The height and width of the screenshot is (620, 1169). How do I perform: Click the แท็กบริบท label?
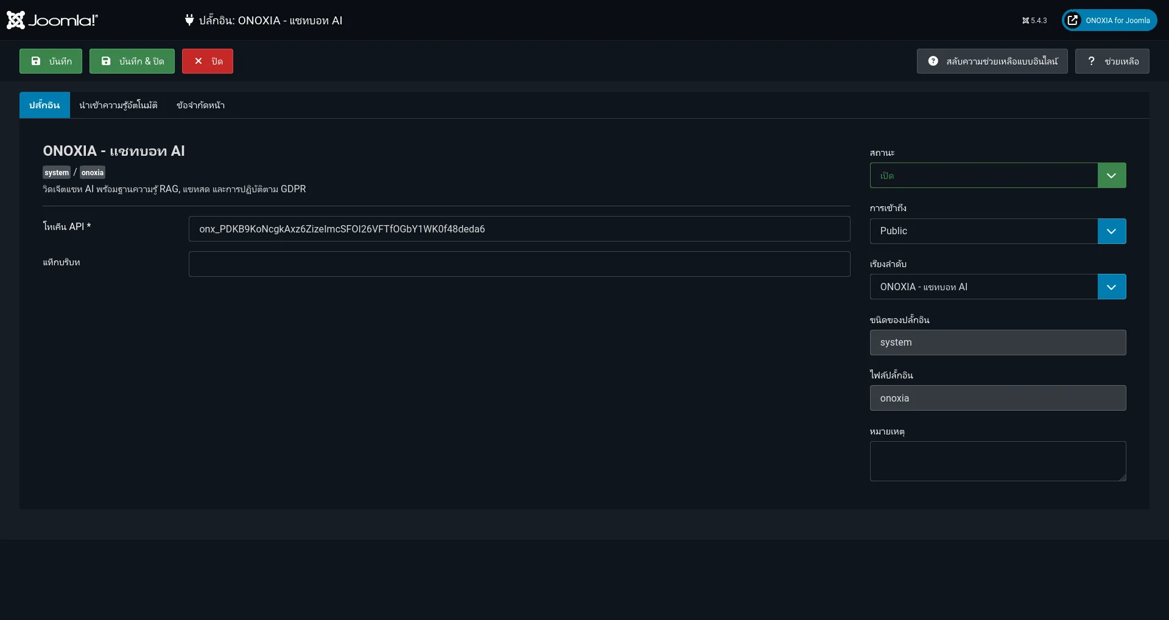pyautogui.click(x=61, y=262)
